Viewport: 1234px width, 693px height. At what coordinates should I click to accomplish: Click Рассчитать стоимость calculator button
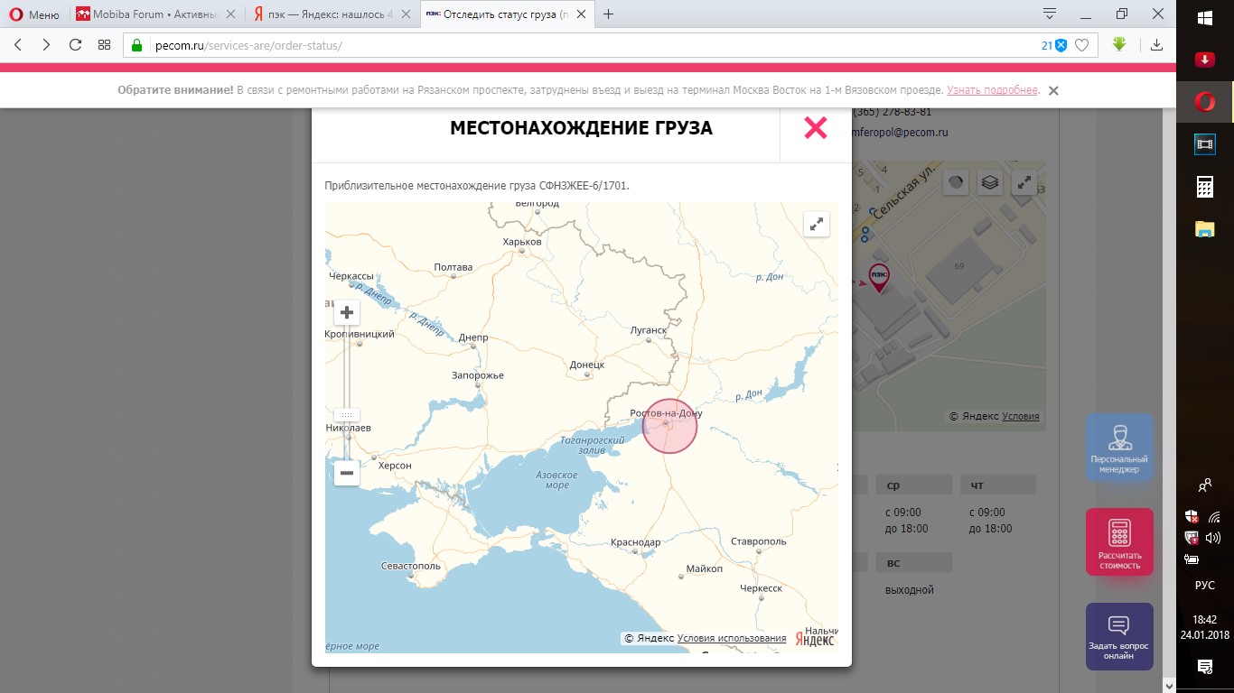(x=1119, y=541)
